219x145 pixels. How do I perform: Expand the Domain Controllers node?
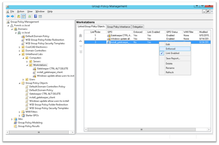coord(20,50)
